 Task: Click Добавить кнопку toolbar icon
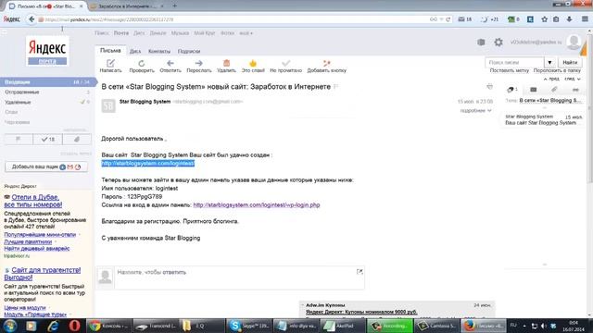tap(326, 63)
